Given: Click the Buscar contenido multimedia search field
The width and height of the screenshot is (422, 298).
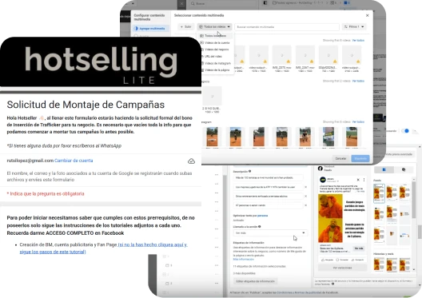Looking at the screenshot, I should (x=287, y=27).
